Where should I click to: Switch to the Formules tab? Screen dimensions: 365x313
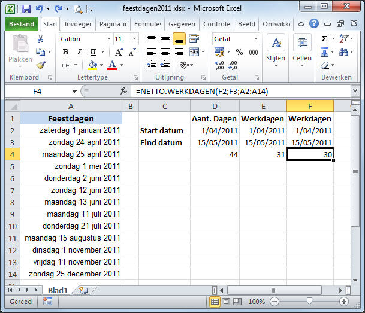(147, 24)
